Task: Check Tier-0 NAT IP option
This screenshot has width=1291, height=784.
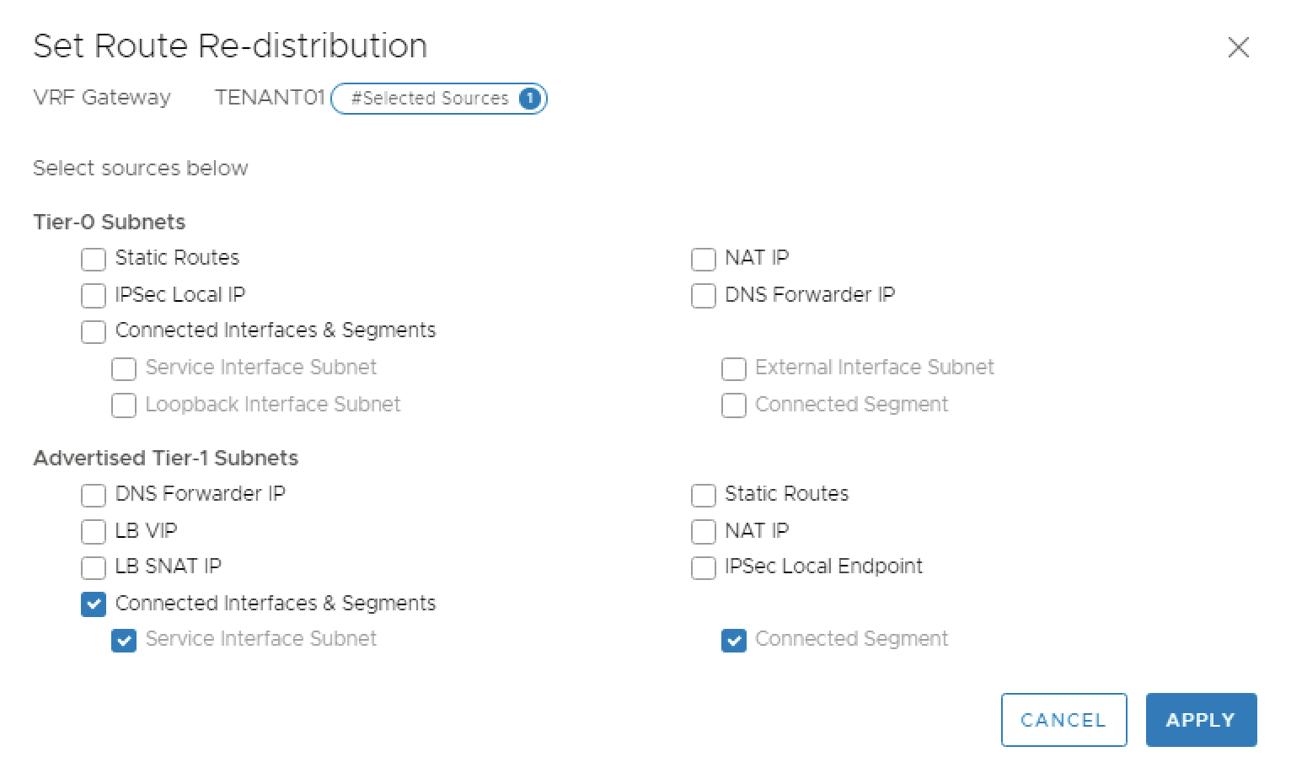Action: coord(703,259)
